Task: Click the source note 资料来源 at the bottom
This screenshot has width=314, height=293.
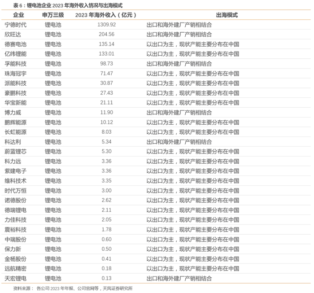Action: click(73, 289)
